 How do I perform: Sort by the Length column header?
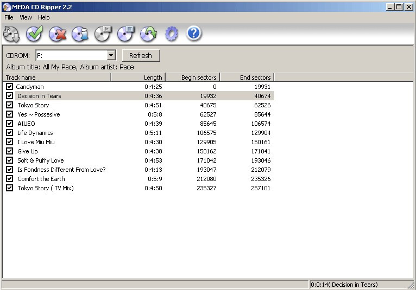click(x=138, y=78)
